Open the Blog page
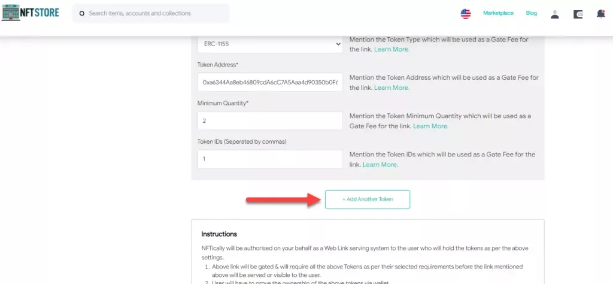613x284 pixels. click(x=532, y=13)
